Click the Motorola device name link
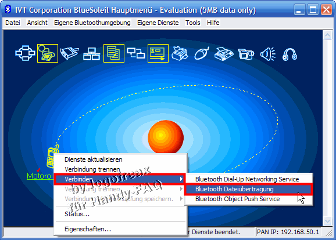 pyautogui.click(x=40, y=176)
